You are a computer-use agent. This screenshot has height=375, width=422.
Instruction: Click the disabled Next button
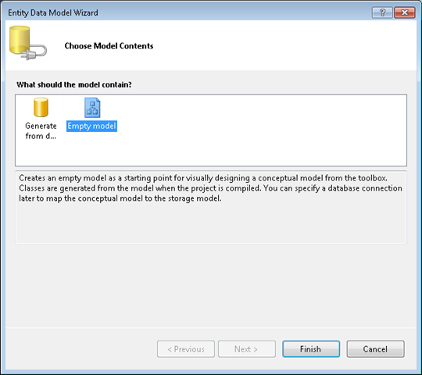[247, 349]
